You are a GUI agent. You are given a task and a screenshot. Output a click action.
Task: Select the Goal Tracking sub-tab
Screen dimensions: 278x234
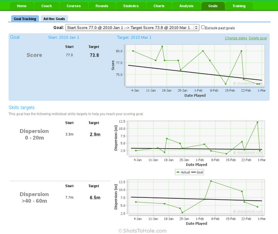tap(25, 19)
